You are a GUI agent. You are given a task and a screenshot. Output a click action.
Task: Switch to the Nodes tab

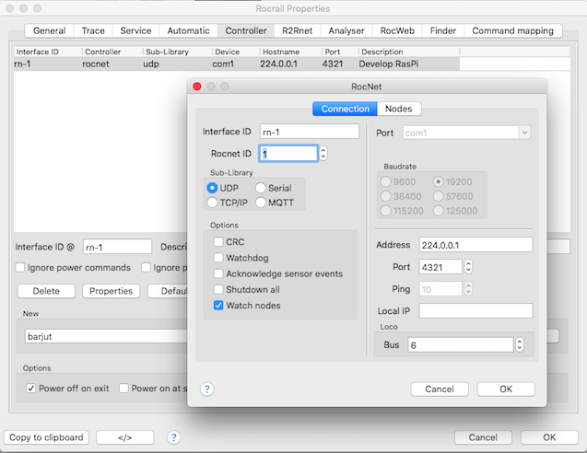pos(398,109)
